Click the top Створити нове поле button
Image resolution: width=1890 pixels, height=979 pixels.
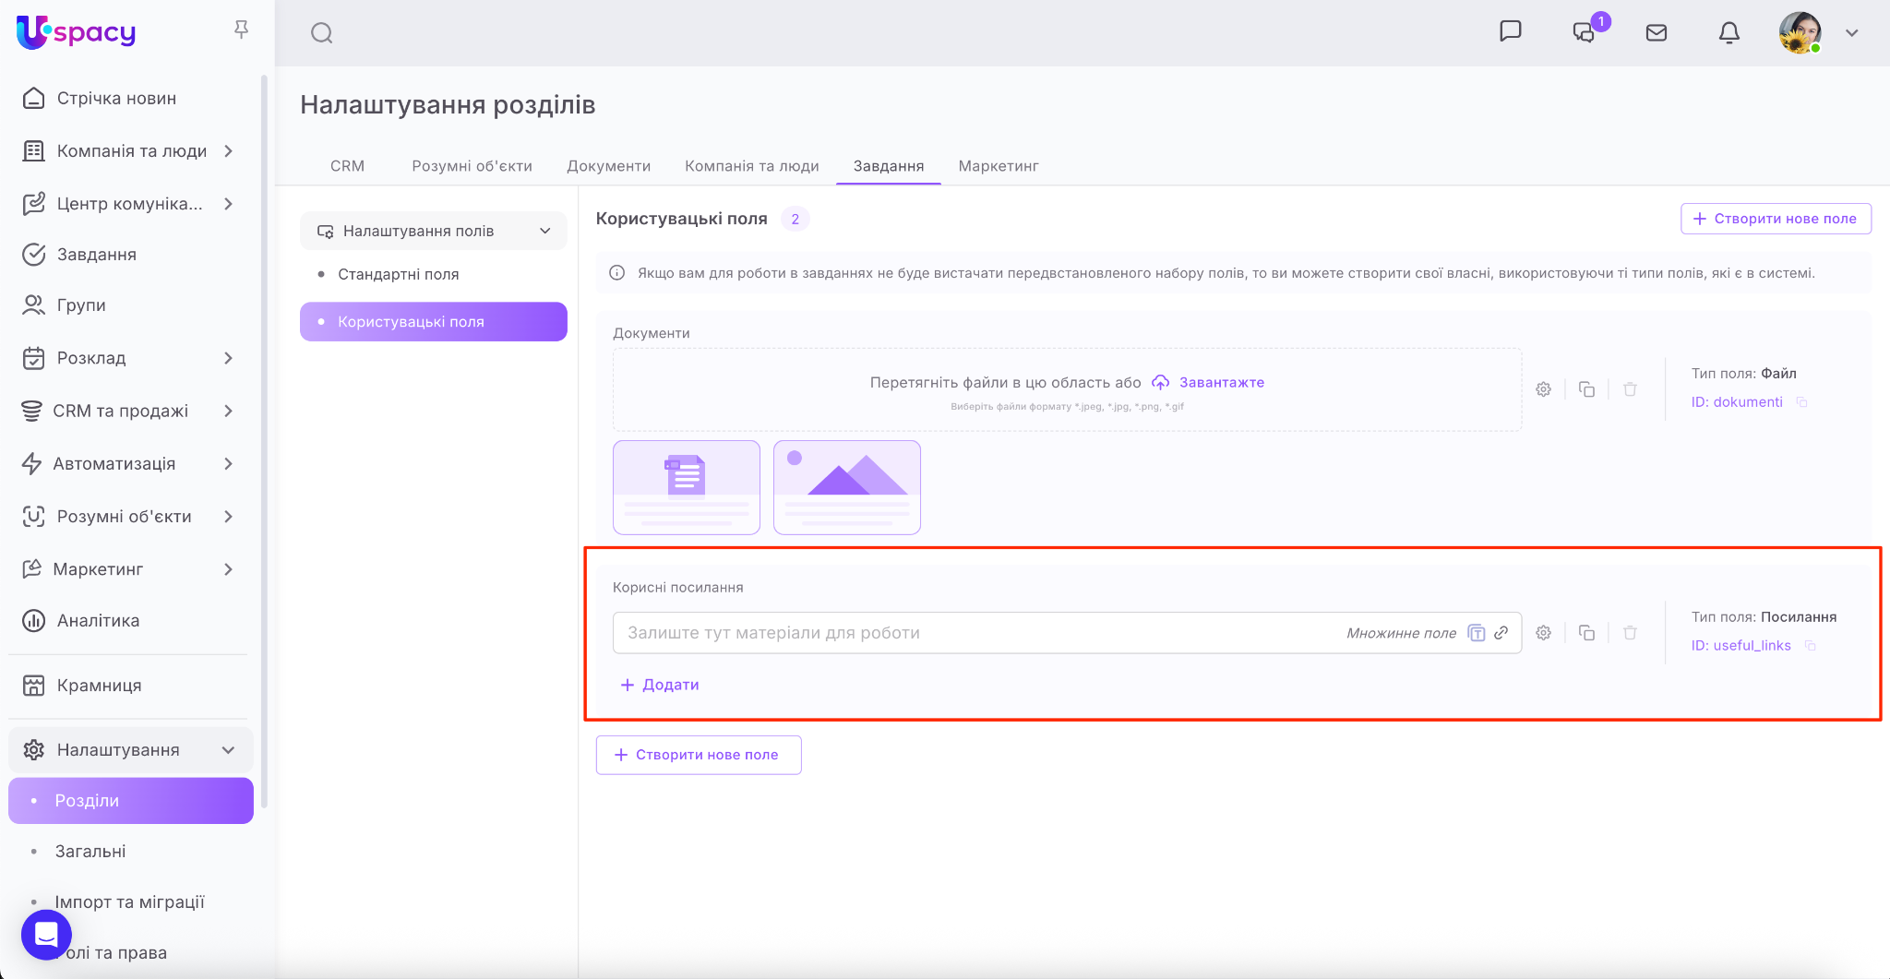[1775, 219]
